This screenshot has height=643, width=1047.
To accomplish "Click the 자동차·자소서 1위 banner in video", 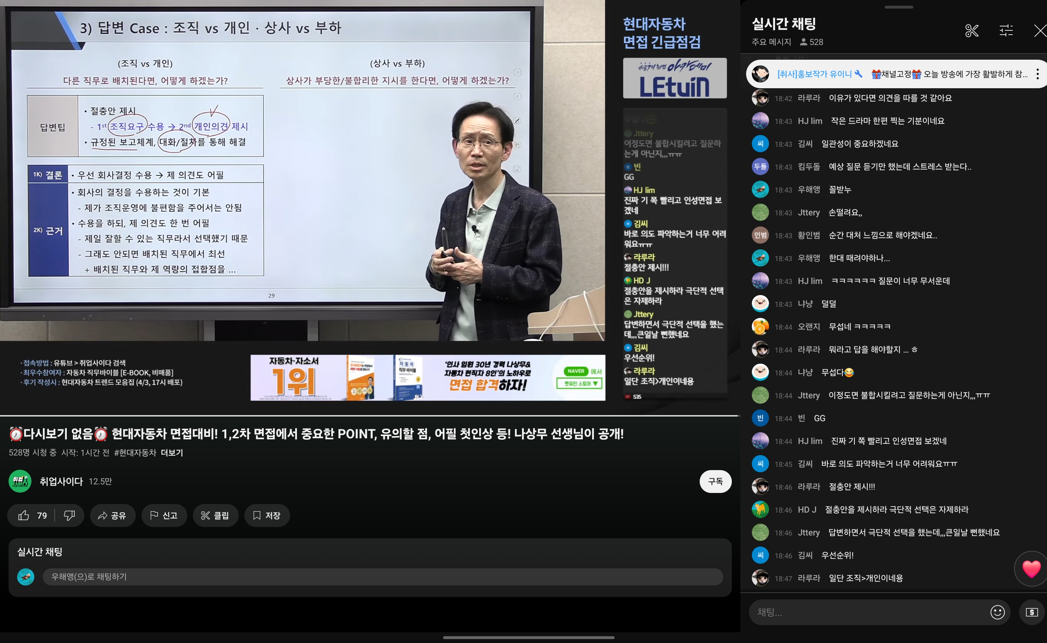I will tap(428, 378).
